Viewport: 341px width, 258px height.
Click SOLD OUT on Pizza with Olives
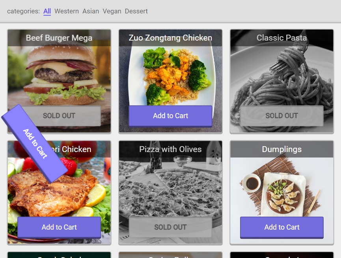170,227
